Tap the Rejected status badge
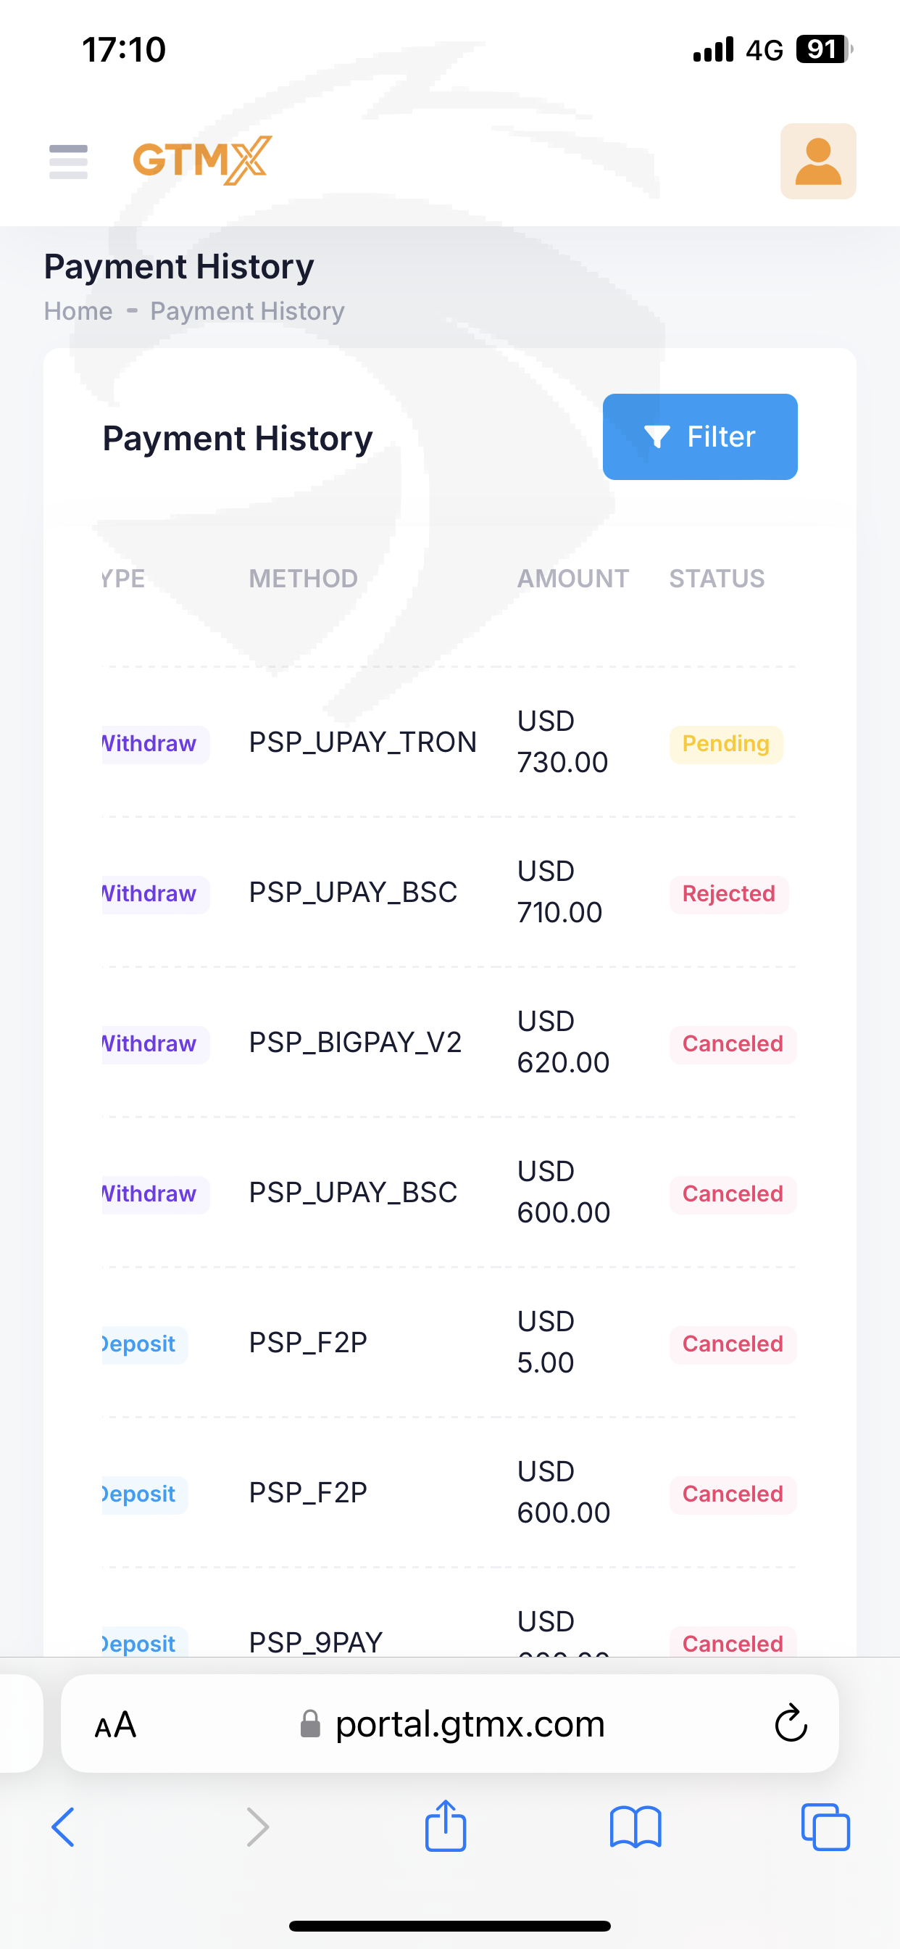This screenshot has width=900, height=1949. [728, 893]
